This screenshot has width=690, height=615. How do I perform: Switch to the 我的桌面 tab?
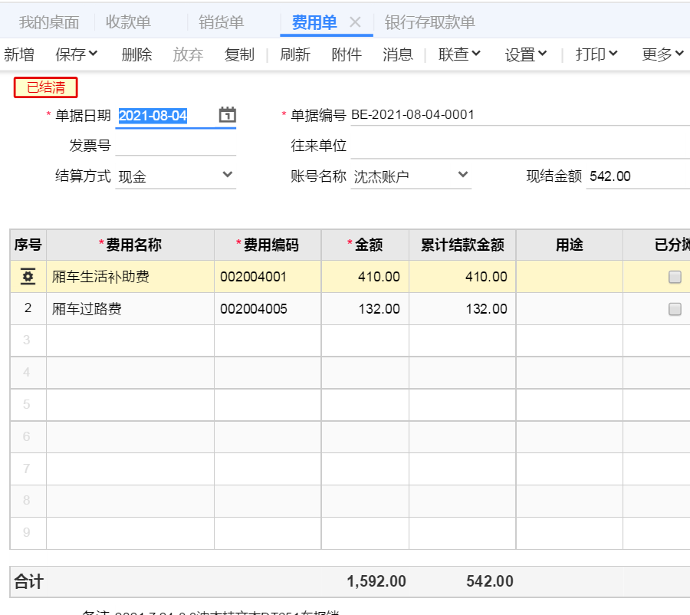(49, 22)
